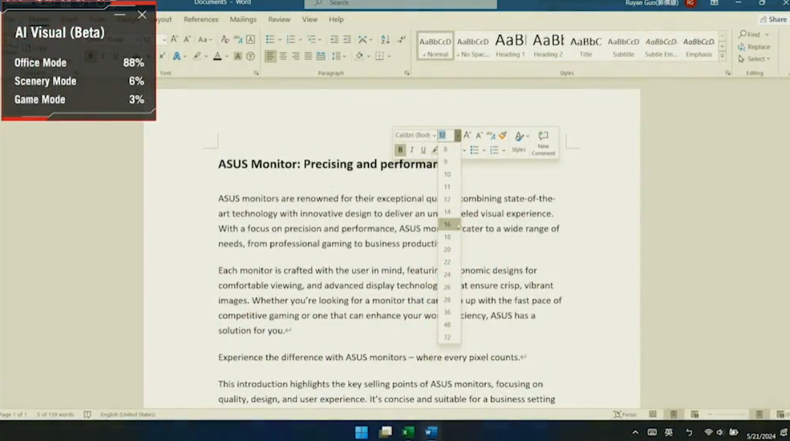Show paragraph marks with the pilcrow icon
This screenshot has width=790, height=441.
point(401,39)
